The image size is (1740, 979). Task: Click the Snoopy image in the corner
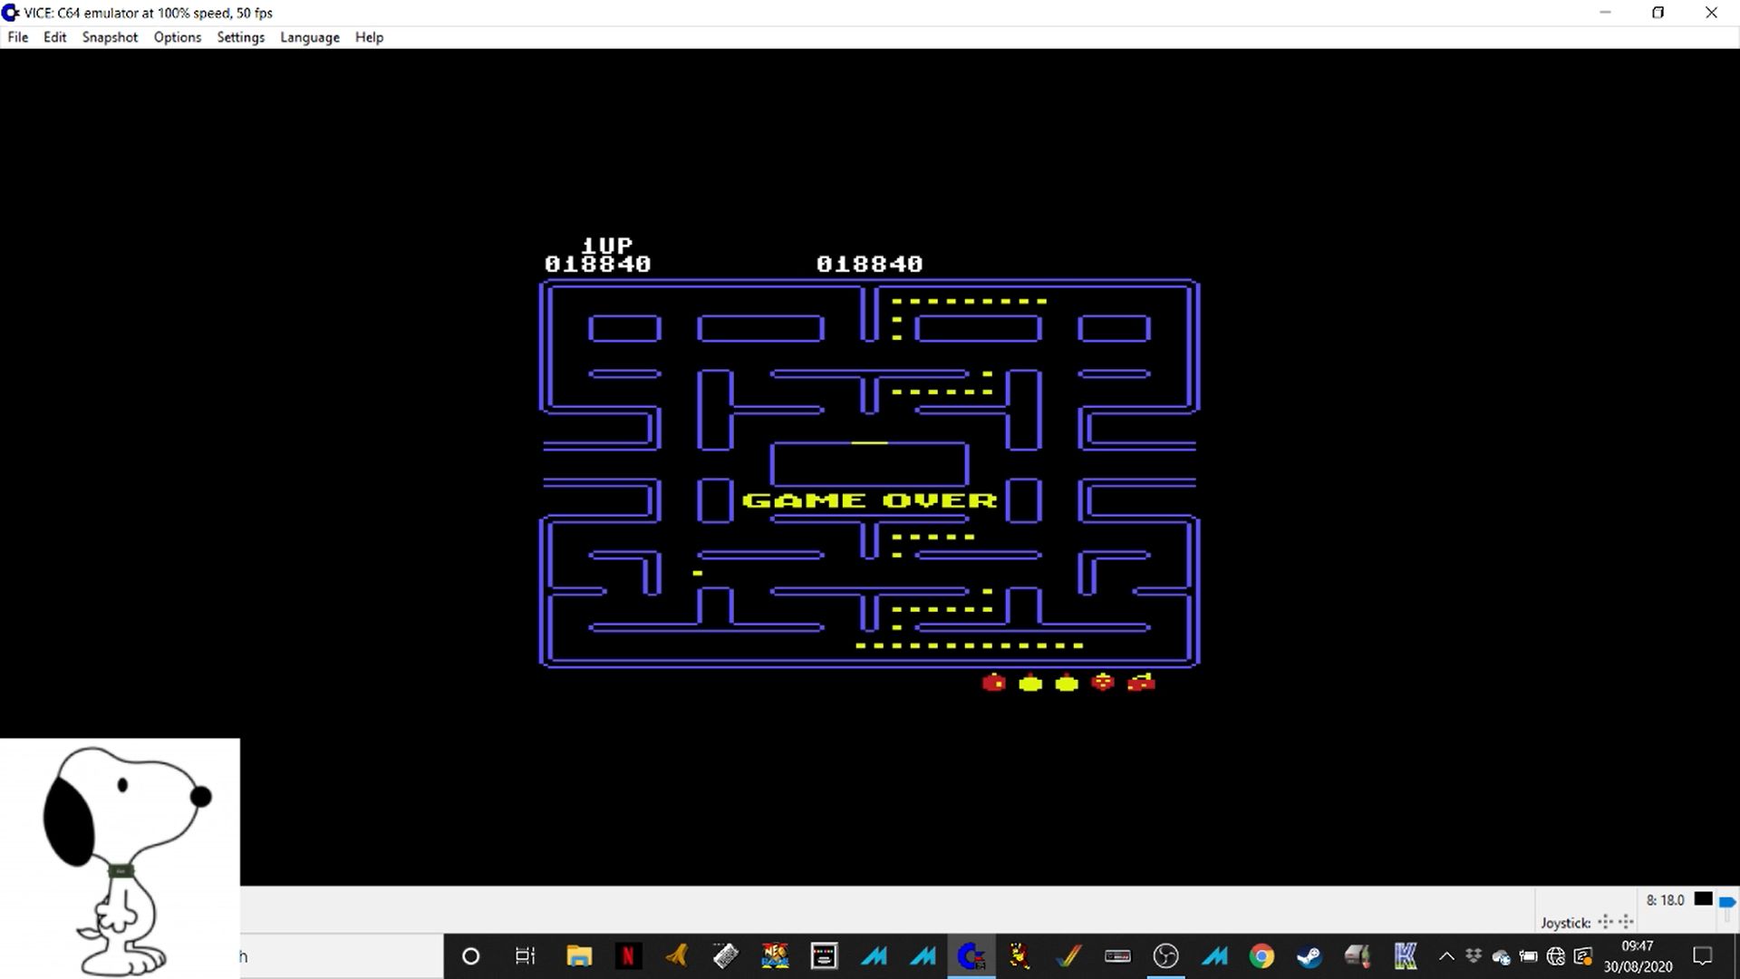coord(120,858)
